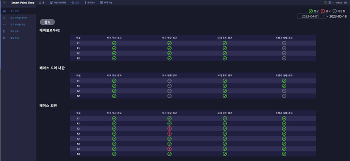Click the Smart Paint Shop title
The image size is (350, 161).
point(23,3)
